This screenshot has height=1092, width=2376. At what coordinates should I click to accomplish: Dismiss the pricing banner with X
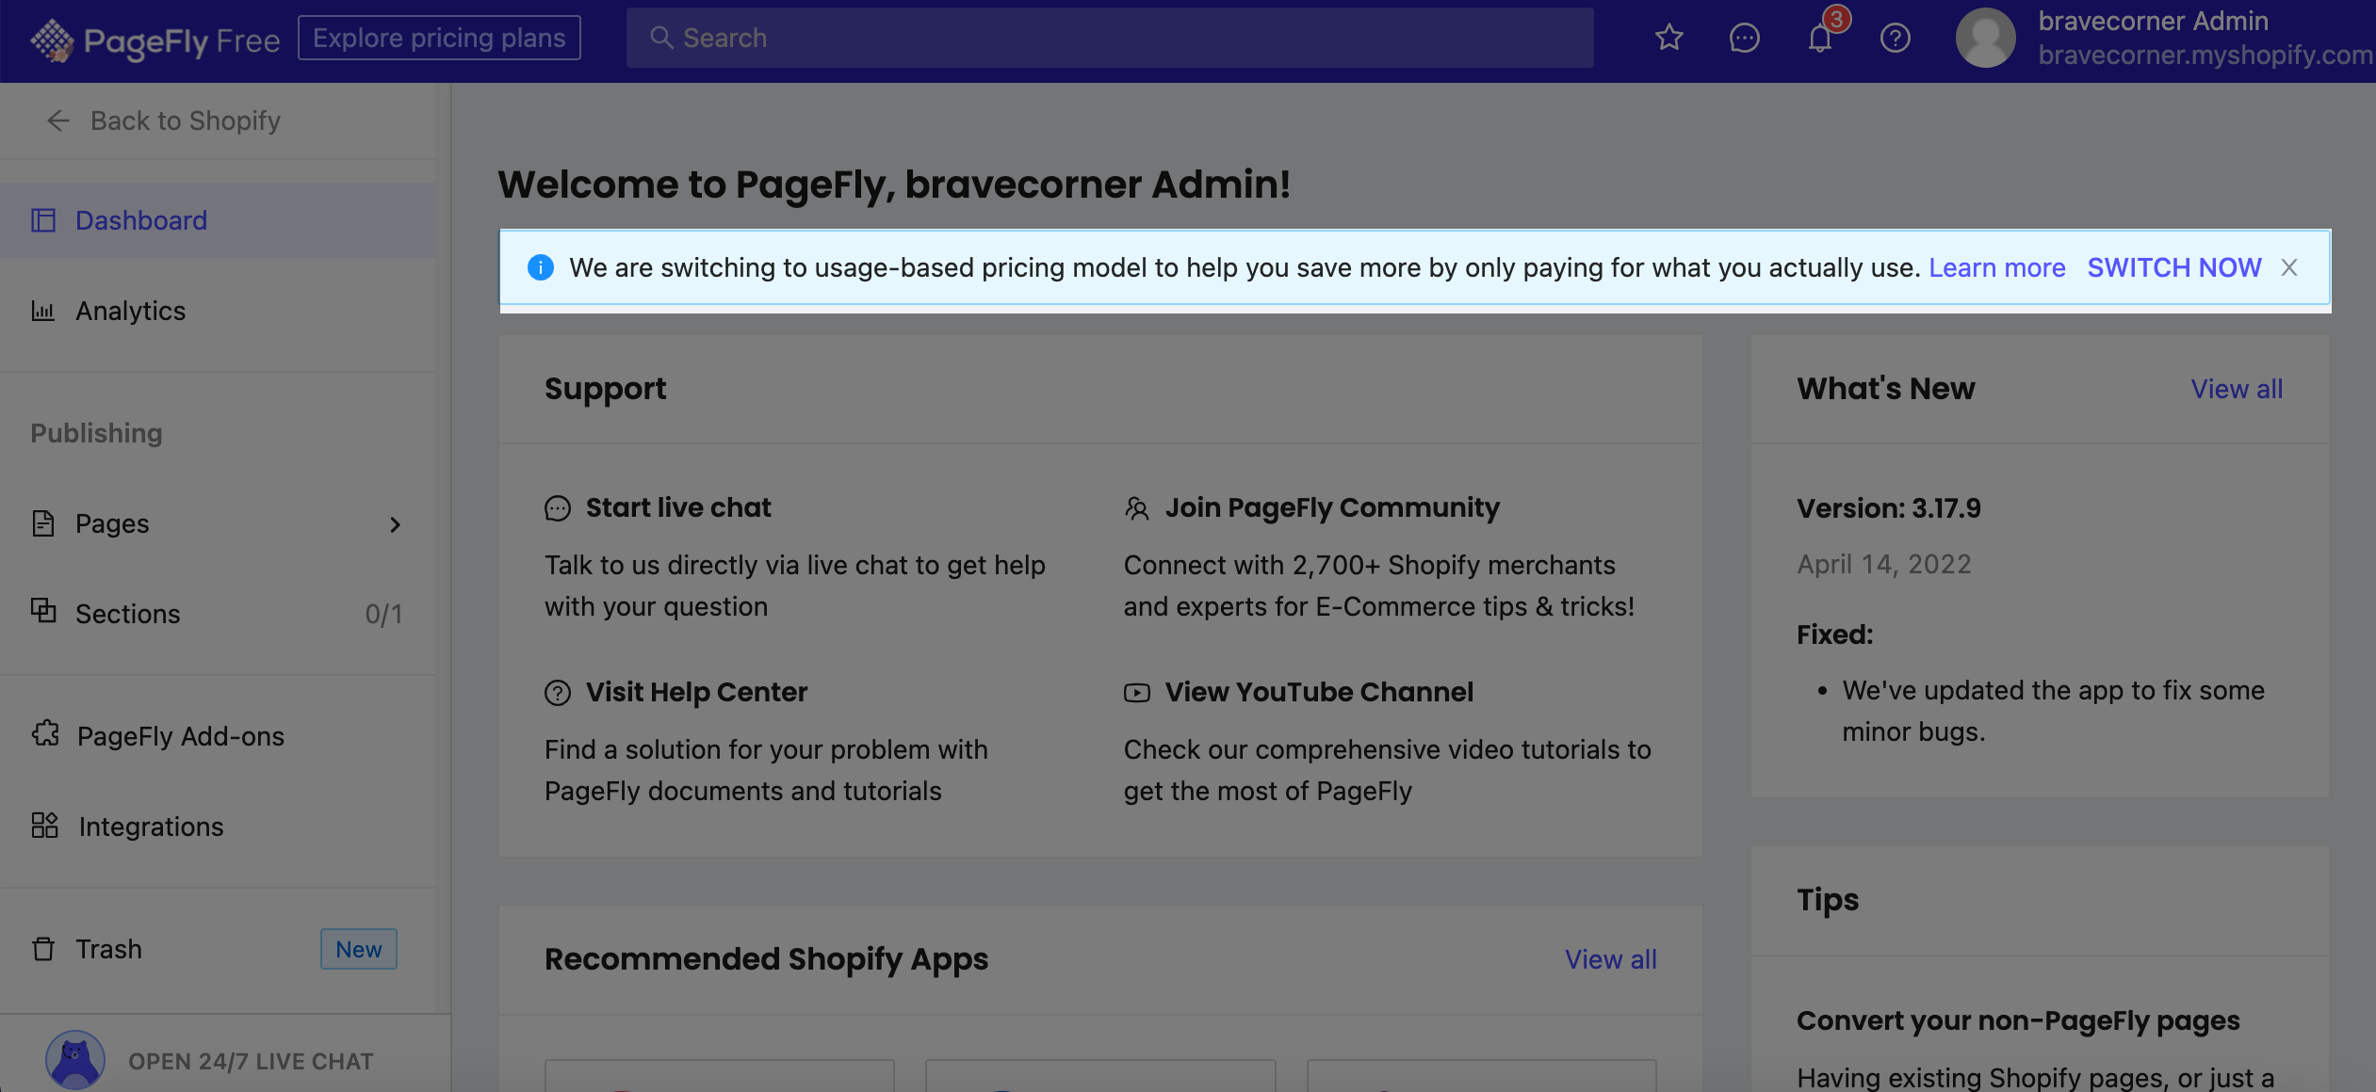2288,267
